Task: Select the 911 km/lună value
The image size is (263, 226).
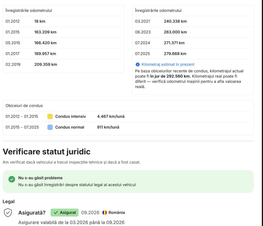Action: (x=108, y=127)
